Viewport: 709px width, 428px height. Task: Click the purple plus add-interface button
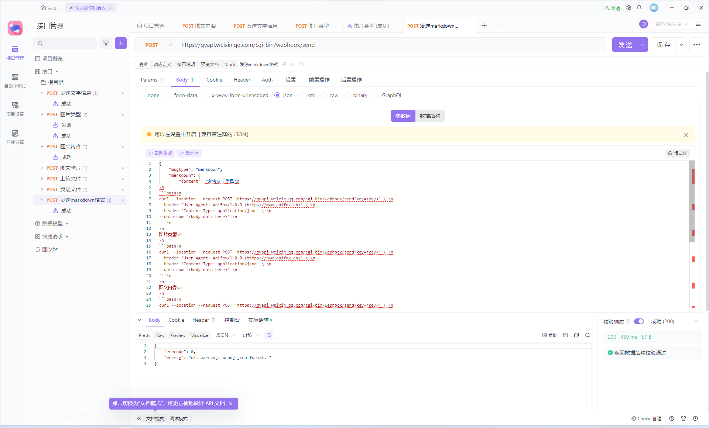coord(121,43)
